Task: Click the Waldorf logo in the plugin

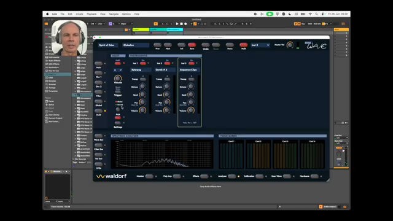Action: 112,176
